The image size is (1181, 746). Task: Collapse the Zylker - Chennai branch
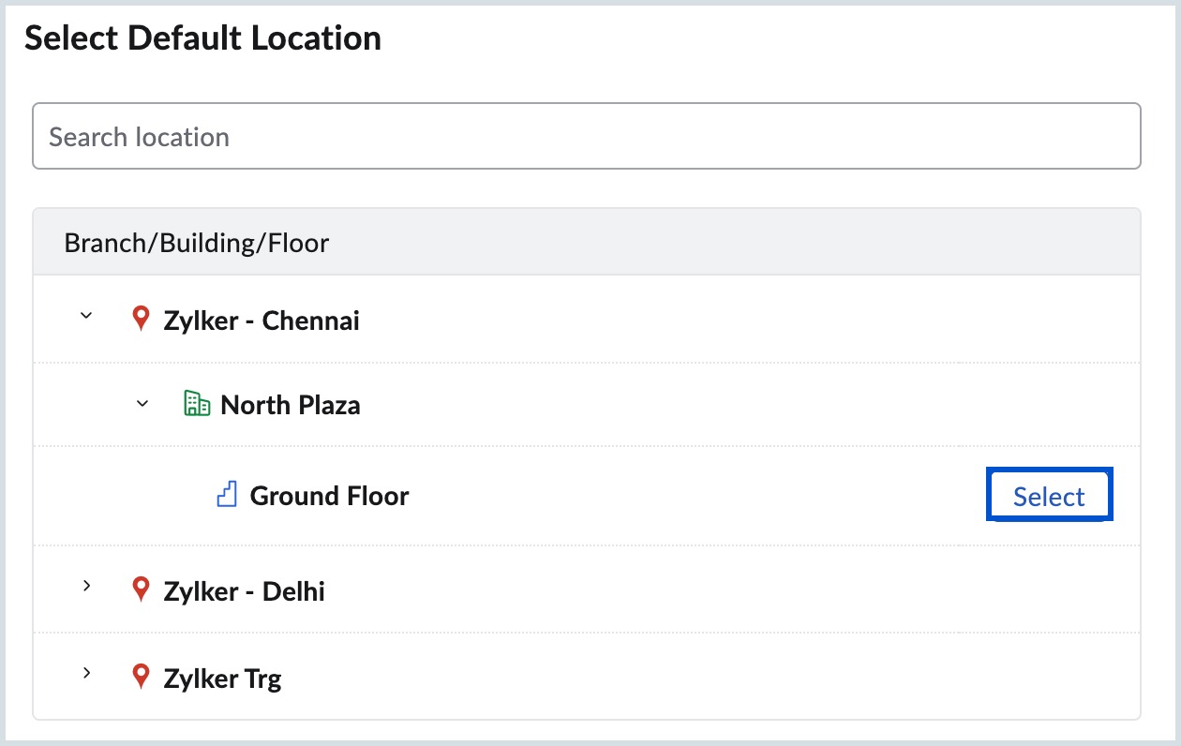click(x=87, y=318)
